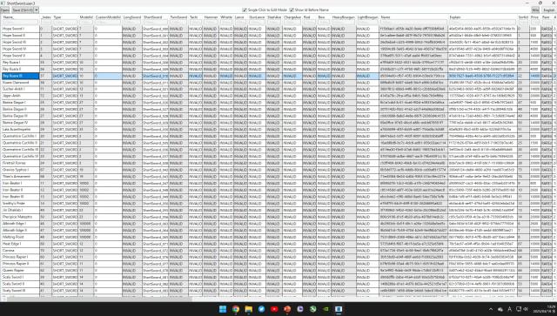Viewport: 557px width, 316px height.
Task: Toggle Single Click to Edit Mode checkbox
Action: [x=245, y=10]
